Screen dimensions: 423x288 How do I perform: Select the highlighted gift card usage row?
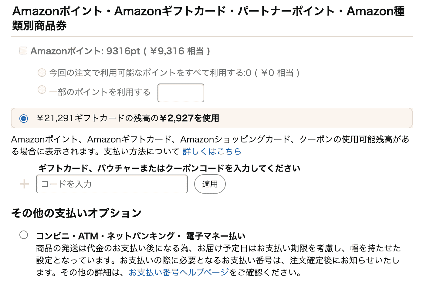pos(121,118)
